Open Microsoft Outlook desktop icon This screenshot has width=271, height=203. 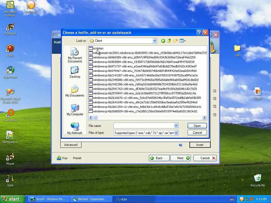click(10, 9)
